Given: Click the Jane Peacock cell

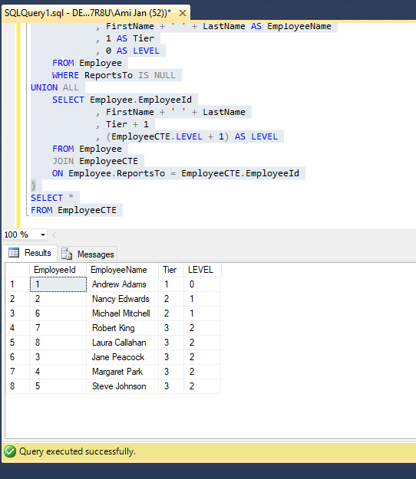Looking at the screenshot, I should (x=122, y=357).
